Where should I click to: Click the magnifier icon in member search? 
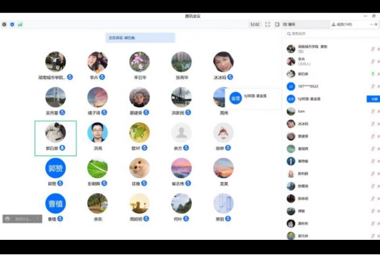289,34
